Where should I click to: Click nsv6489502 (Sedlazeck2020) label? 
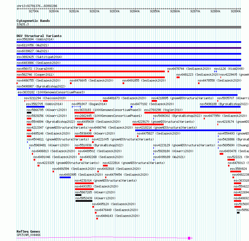pos(100,151)
